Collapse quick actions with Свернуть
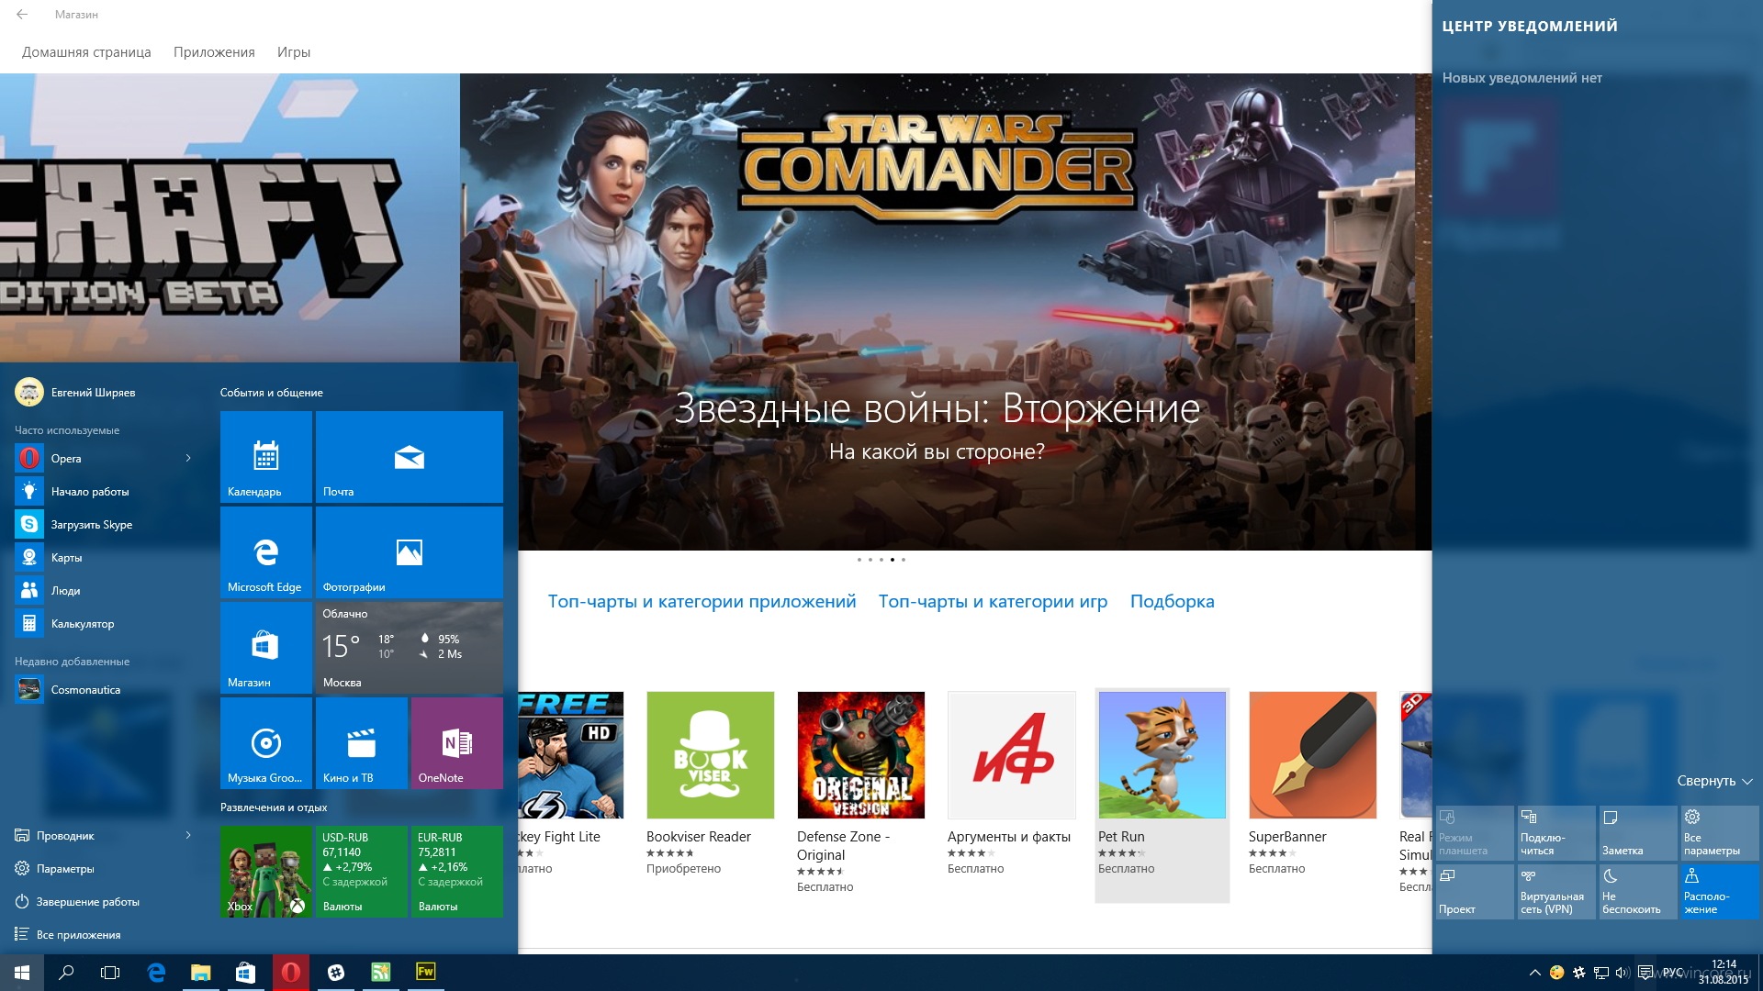Viewport: 1763px width, 991px height. coord(1714,781)
